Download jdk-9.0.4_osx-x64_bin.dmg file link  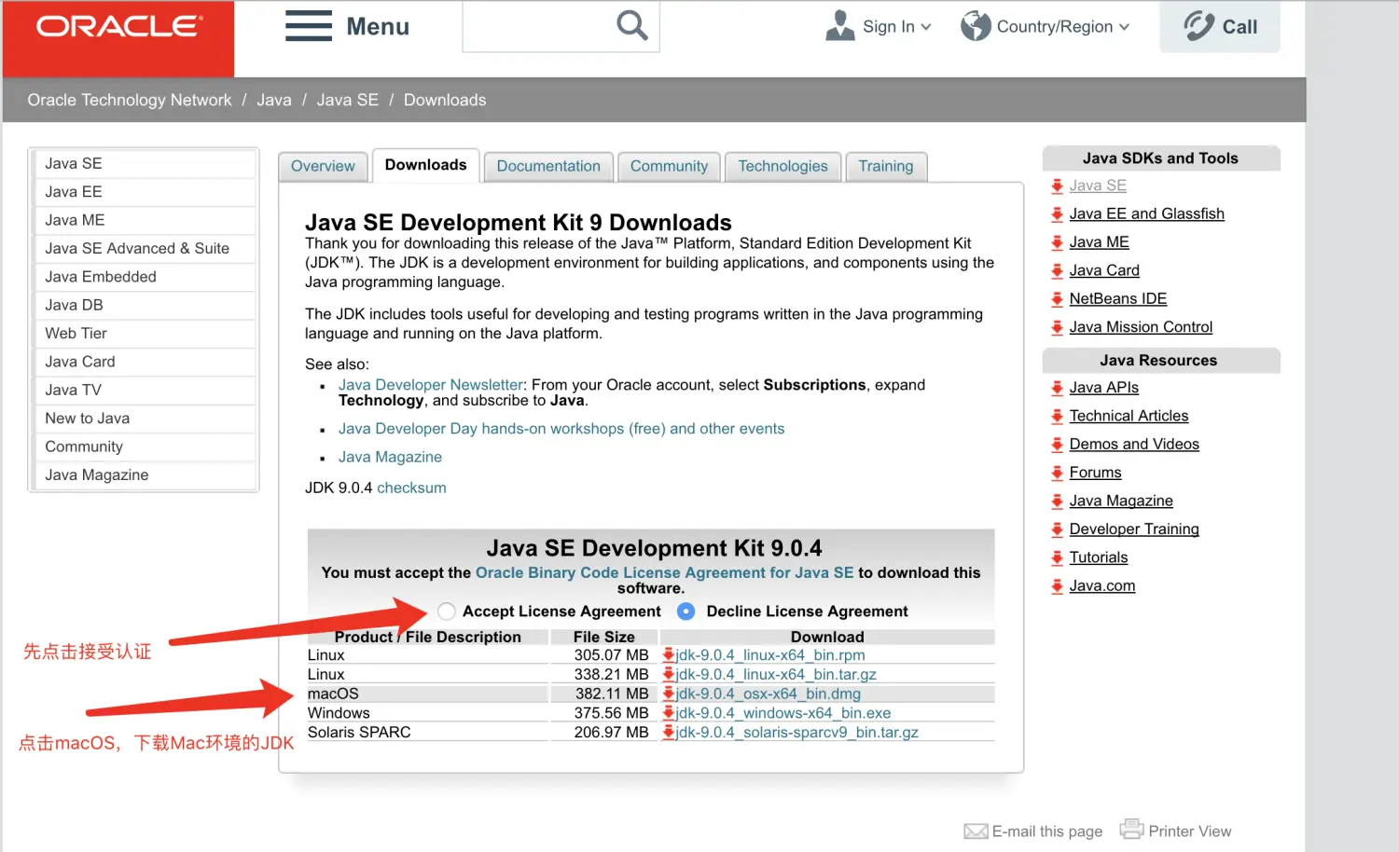coord(769,694)
